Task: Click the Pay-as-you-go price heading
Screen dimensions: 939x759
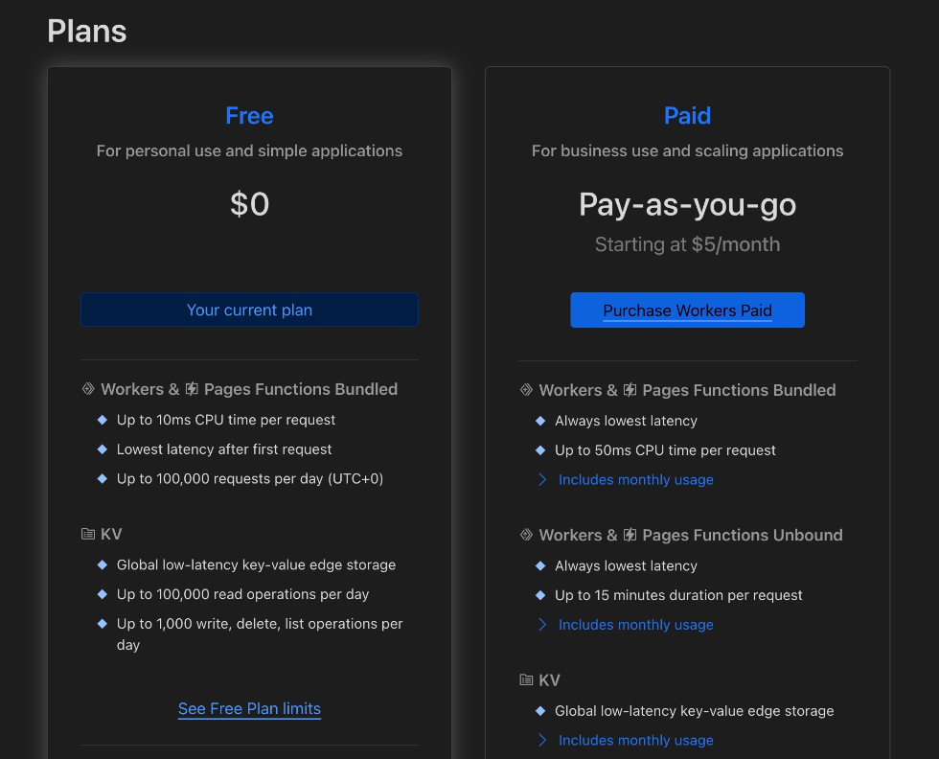Action: tap(687, 205)
